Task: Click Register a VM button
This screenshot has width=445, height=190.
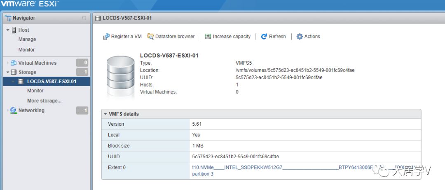Action: click(x=122, y=37)
